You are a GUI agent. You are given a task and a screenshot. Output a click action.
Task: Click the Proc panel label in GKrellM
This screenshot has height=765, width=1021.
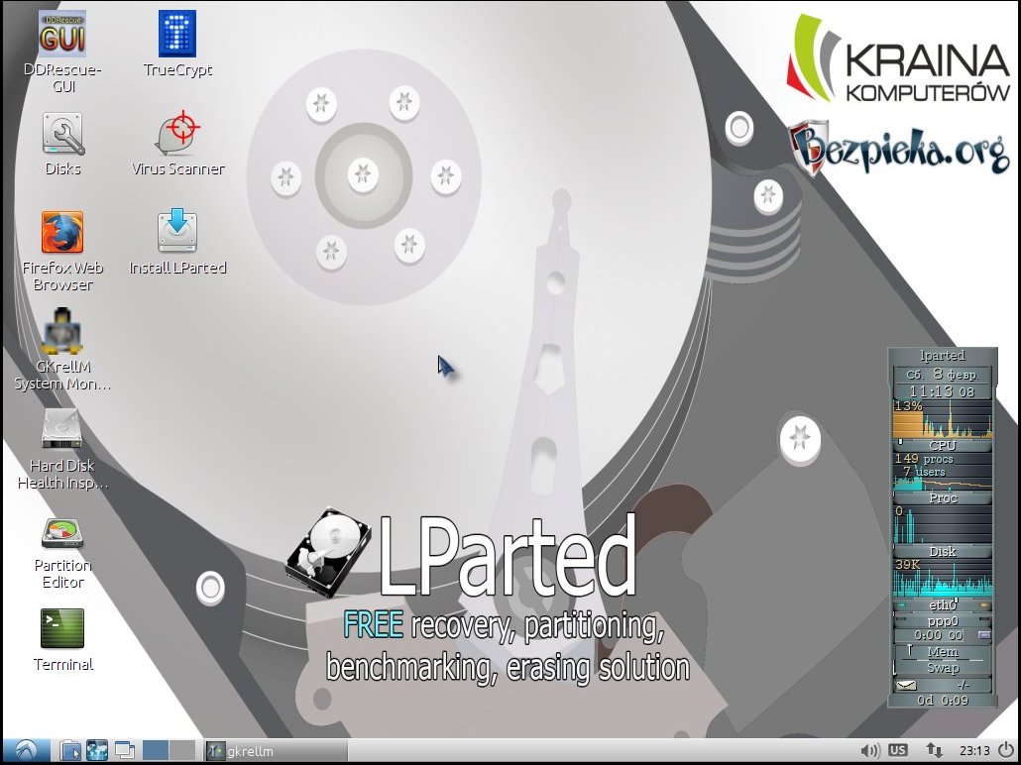[x=943, y=498]
